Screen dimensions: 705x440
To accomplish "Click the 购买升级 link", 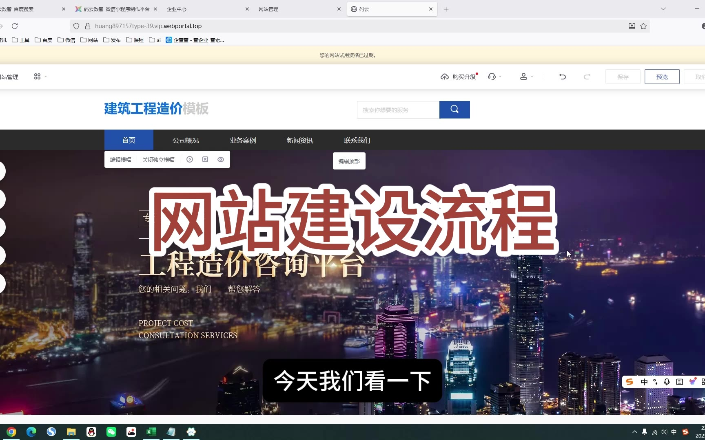I will (x=464, y=77).
